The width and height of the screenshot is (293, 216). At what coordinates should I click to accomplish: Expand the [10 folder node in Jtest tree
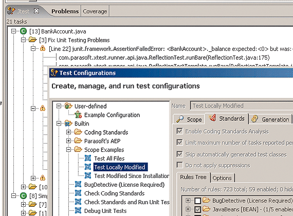[23, 187]
